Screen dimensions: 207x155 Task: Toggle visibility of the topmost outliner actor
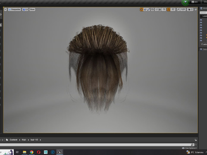[x=201, y=20]
